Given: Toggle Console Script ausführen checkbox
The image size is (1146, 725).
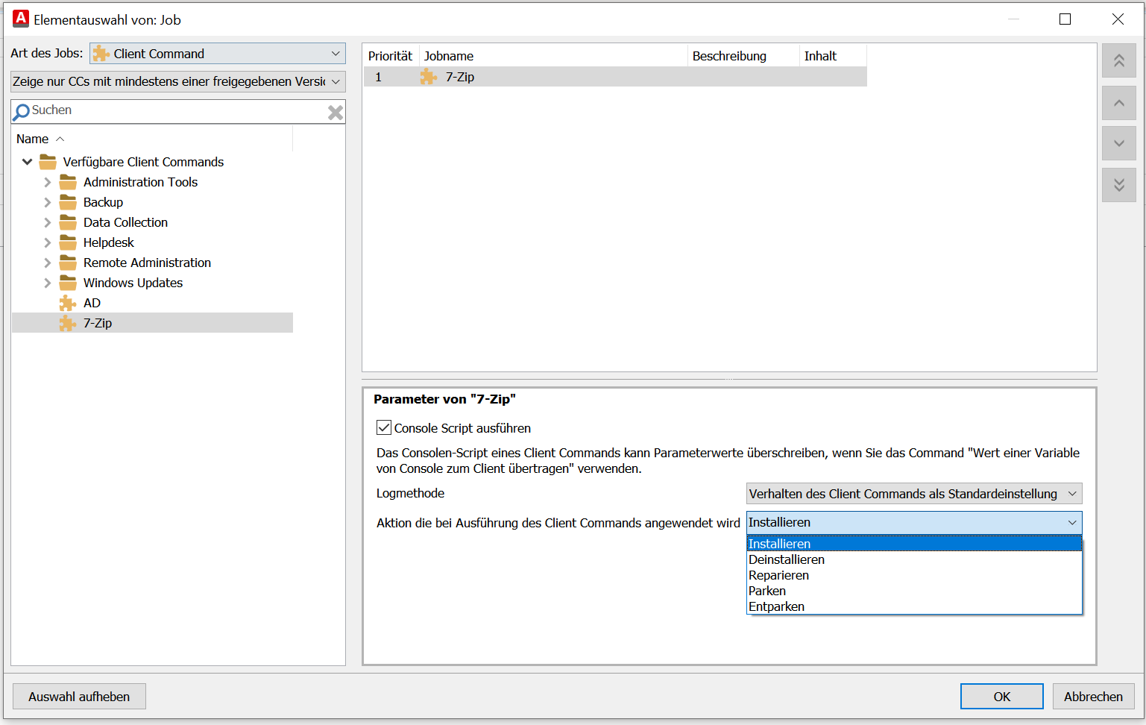Looking at the screenshot, I should (384, 427).
